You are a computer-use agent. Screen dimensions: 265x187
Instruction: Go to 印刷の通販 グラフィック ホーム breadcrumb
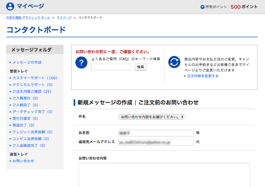[x=28, y=18]
